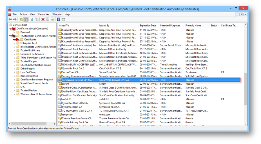Open the Action menu

pyautogui.click(x=23, y=14)
